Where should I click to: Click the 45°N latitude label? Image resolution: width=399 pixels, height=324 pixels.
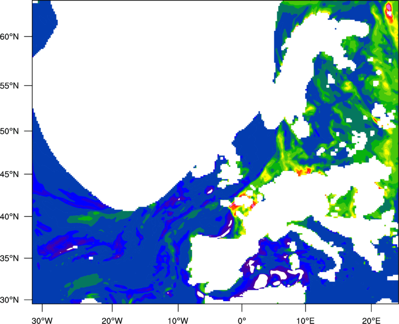(9, 174)
